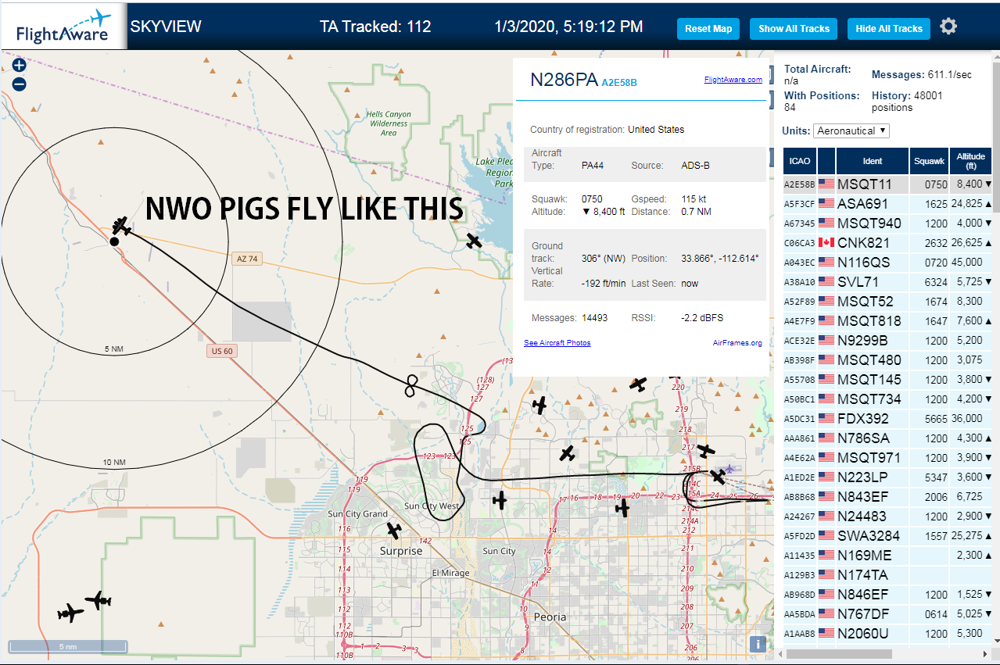Select the N223LP aircraft row
1000x665 pixels.
click(x=889, y=477)
